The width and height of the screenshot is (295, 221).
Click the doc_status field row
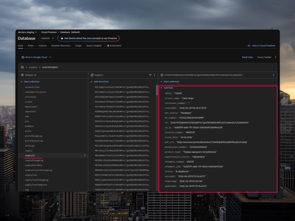[x=178, y=113]
